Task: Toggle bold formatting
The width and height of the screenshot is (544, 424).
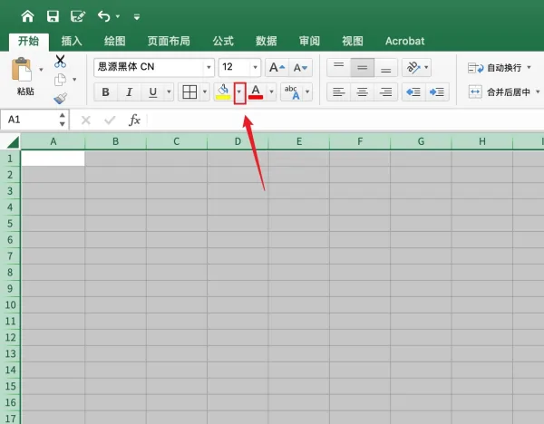Action: click(105, 92)
